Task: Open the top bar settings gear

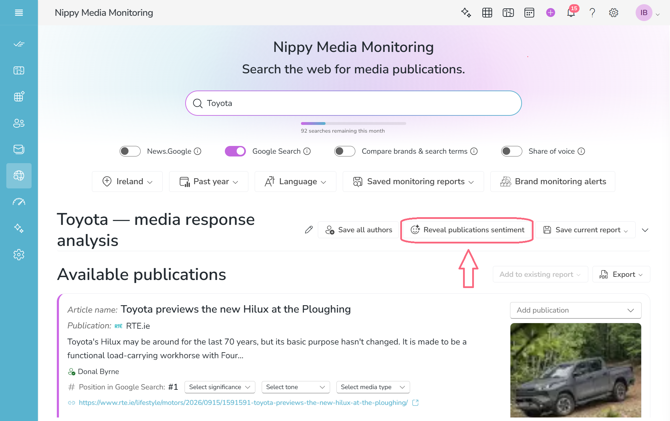Action: tap(614, 13)
